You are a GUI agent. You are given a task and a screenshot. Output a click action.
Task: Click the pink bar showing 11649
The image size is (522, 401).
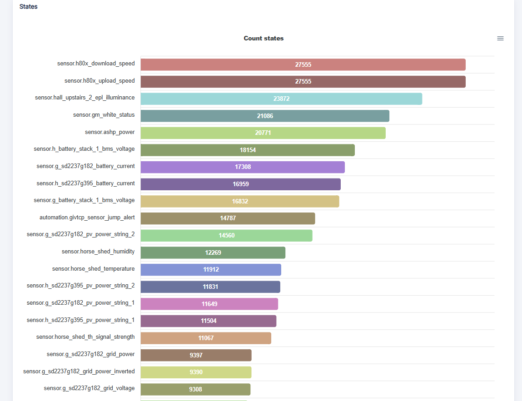209,304
